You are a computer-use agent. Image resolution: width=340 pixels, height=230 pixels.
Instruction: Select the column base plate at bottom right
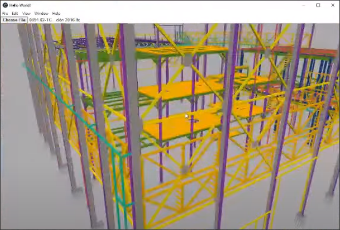(x=300, y=216)
